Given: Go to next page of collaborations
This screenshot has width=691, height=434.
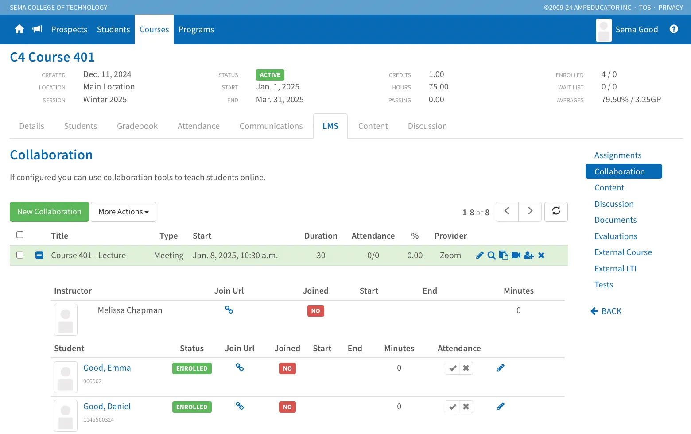Looking at the screenshot, I should 530,212.
